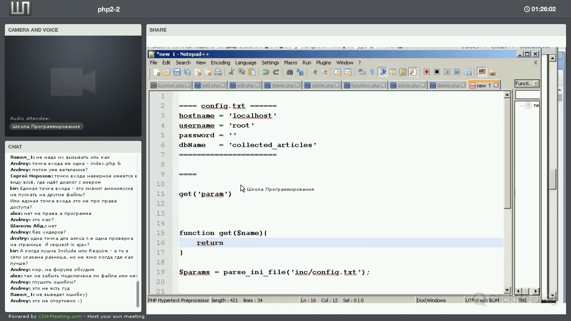
Task: Click the ABC spell check icon
Action: (x=482, y=72)
